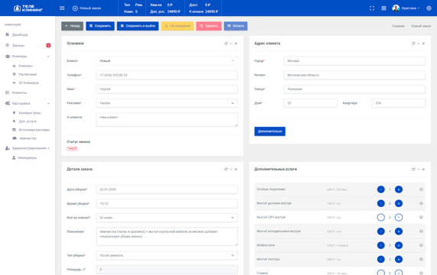The width and height of the screenshot is (437, 275).
Task: Collapse the Администрирование sidebar section
Action: [28, 148]
